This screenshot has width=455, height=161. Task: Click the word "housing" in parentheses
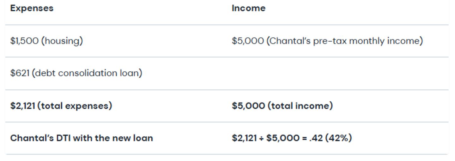[62, 41]
